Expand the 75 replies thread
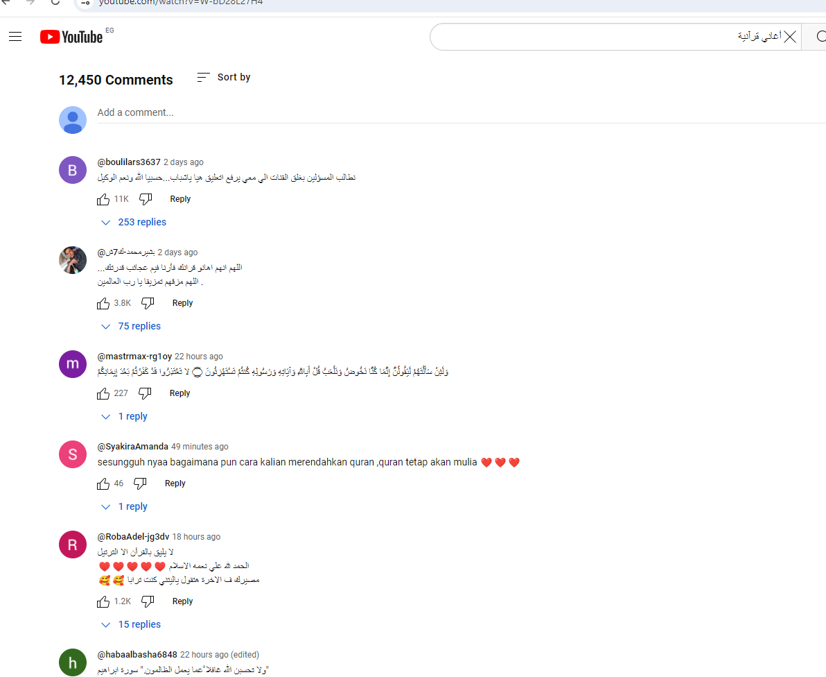 [131, 327]
